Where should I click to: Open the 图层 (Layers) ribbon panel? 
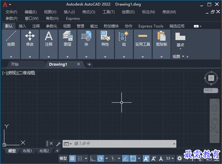click(x=68, y=44)
